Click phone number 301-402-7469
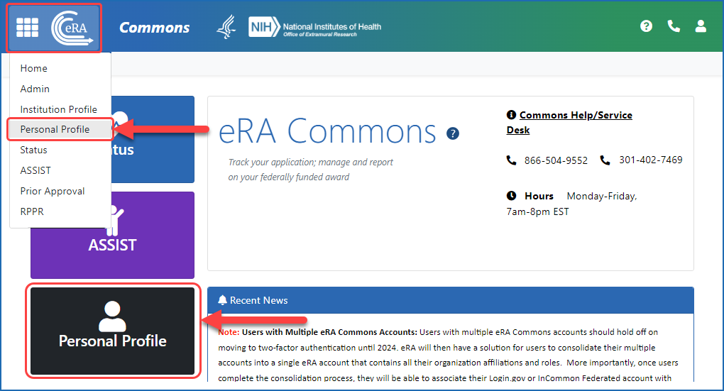Viewport: 724px width, 391px height. [x=651, y=160]
